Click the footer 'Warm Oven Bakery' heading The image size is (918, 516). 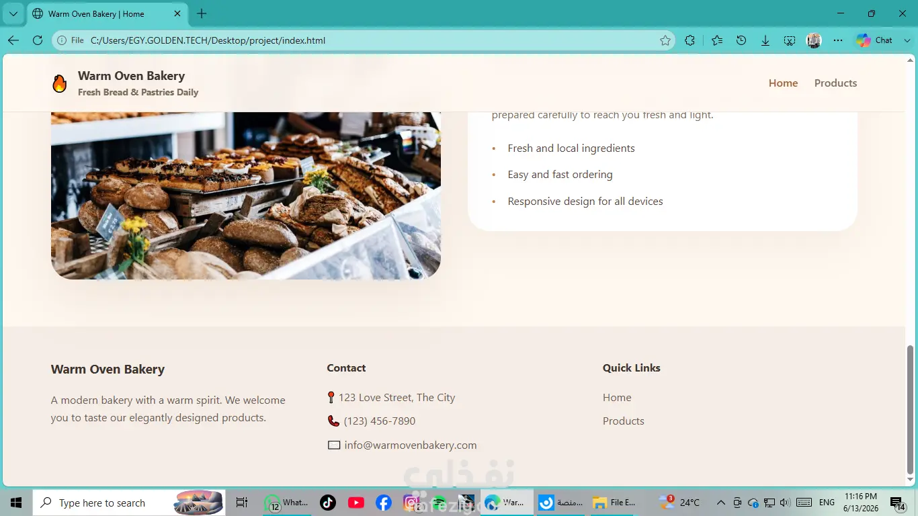tap(108, 370)
